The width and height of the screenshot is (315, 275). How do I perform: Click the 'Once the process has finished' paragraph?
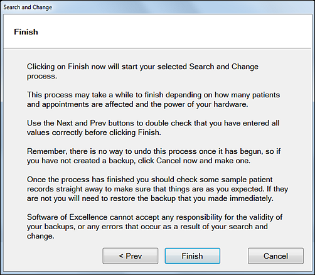click(x=157, y=189)
